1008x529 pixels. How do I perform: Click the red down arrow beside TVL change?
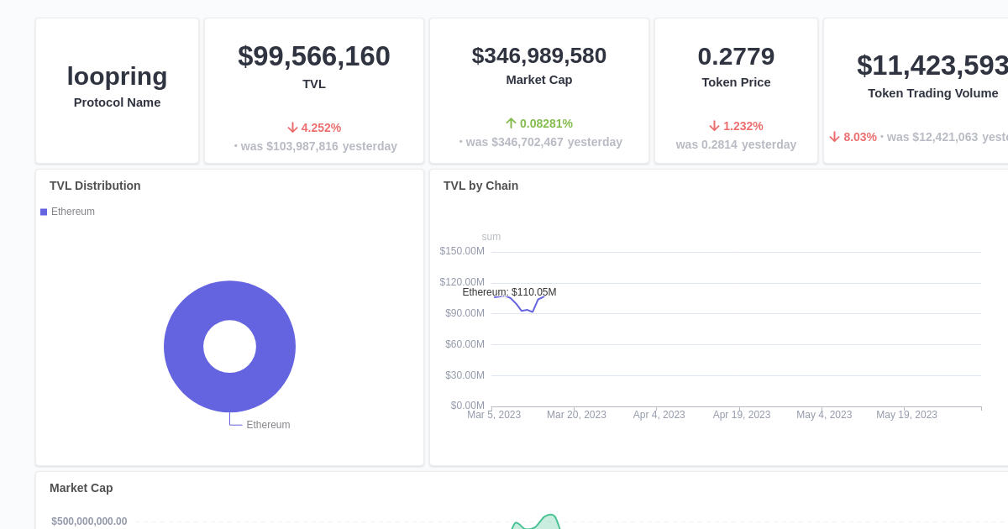pos(292,127)
